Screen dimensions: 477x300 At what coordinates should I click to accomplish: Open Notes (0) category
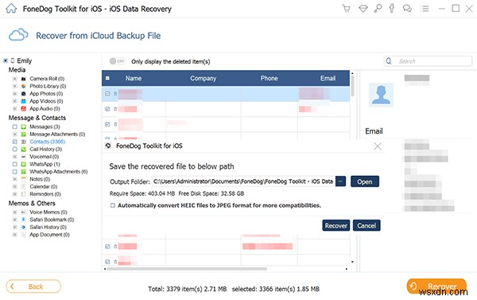(40, 179)
